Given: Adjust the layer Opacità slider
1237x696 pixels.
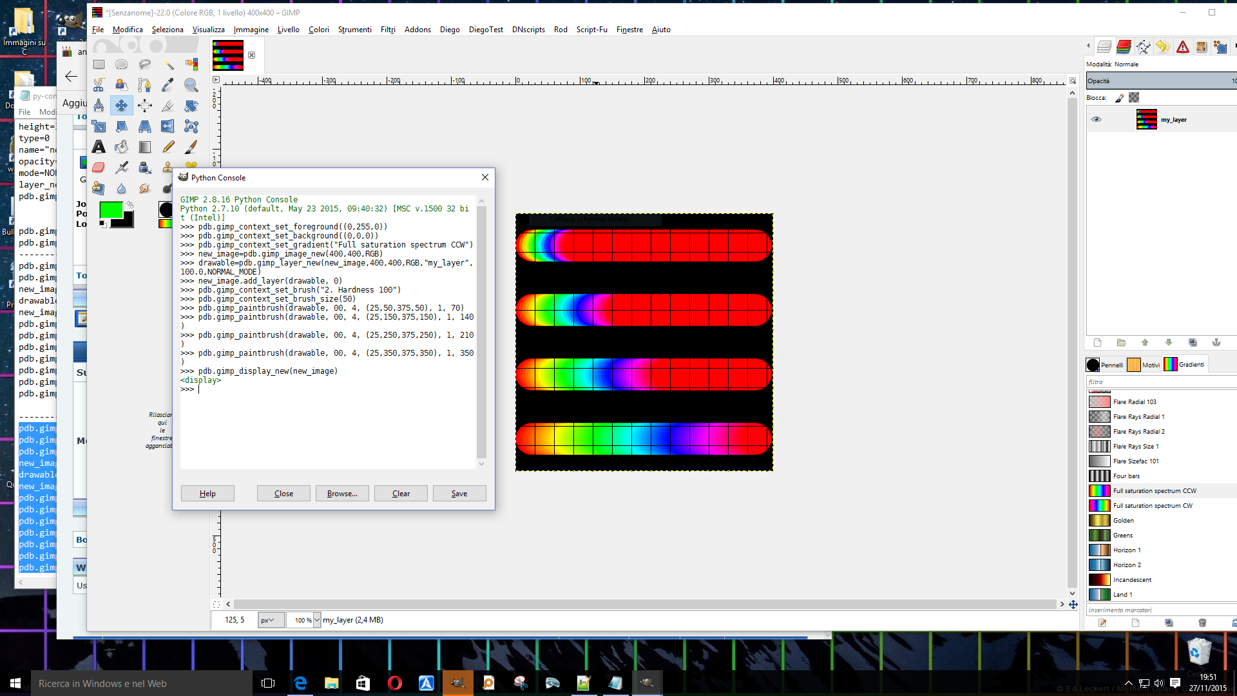Looking at the screenshot, I should click(x=1161, y=81).
